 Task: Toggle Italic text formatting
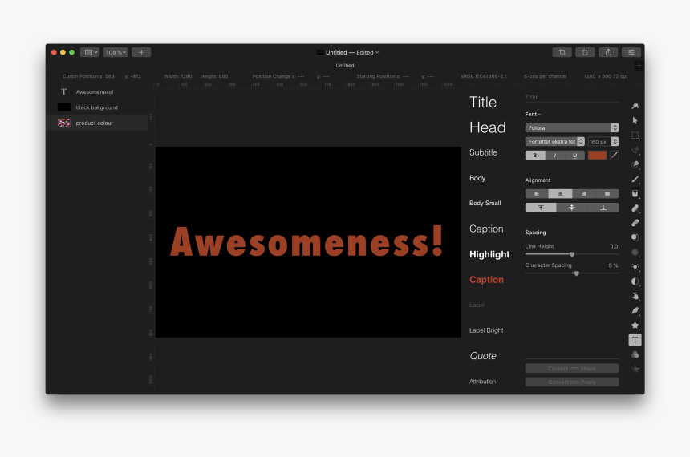pos(554,156)
